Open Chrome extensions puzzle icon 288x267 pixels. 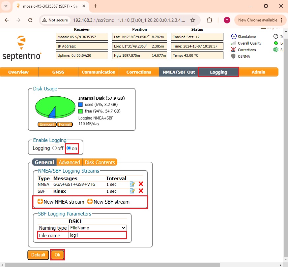[210, 20]
